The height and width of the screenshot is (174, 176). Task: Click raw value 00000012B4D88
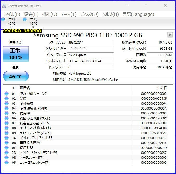tap(154, 123)
